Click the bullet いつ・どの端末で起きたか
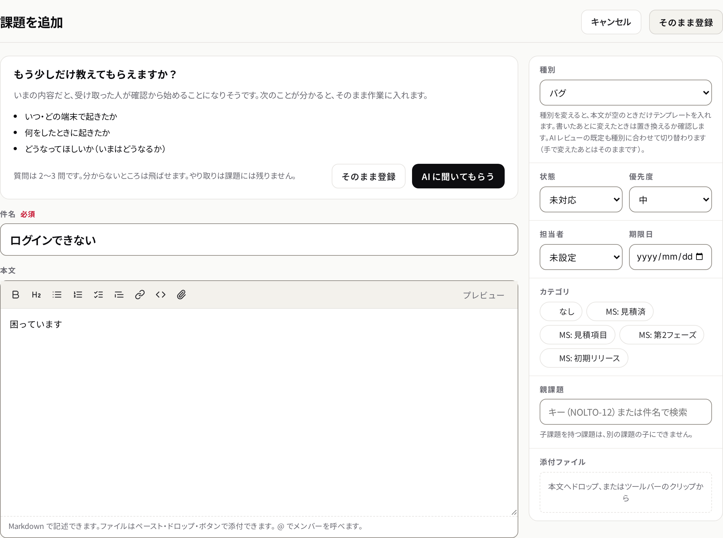The width and height of the screenshot is (723, 538). [x=71, y=116]
